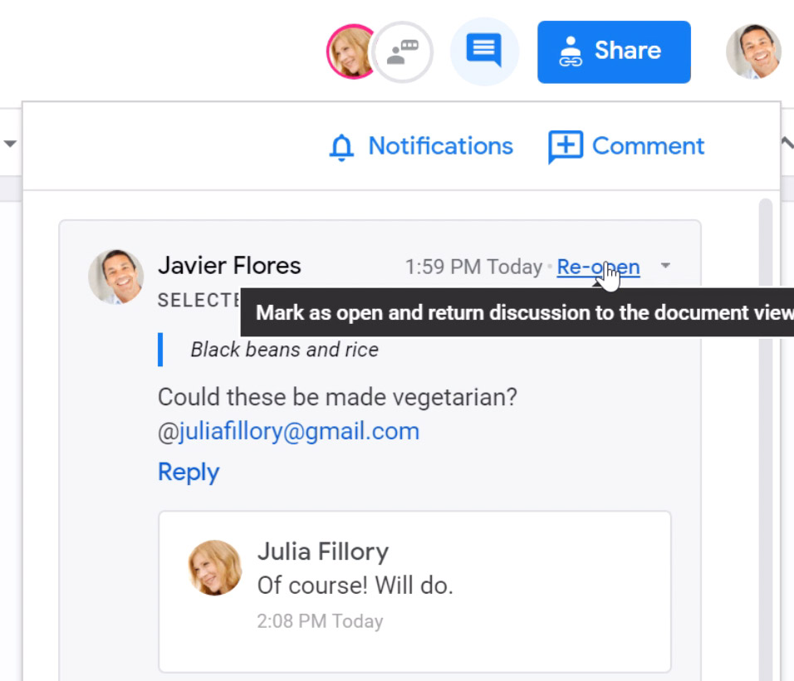This screenshot has height=681, width=794.
Task: Open the comment history icon
Action: 484,51
